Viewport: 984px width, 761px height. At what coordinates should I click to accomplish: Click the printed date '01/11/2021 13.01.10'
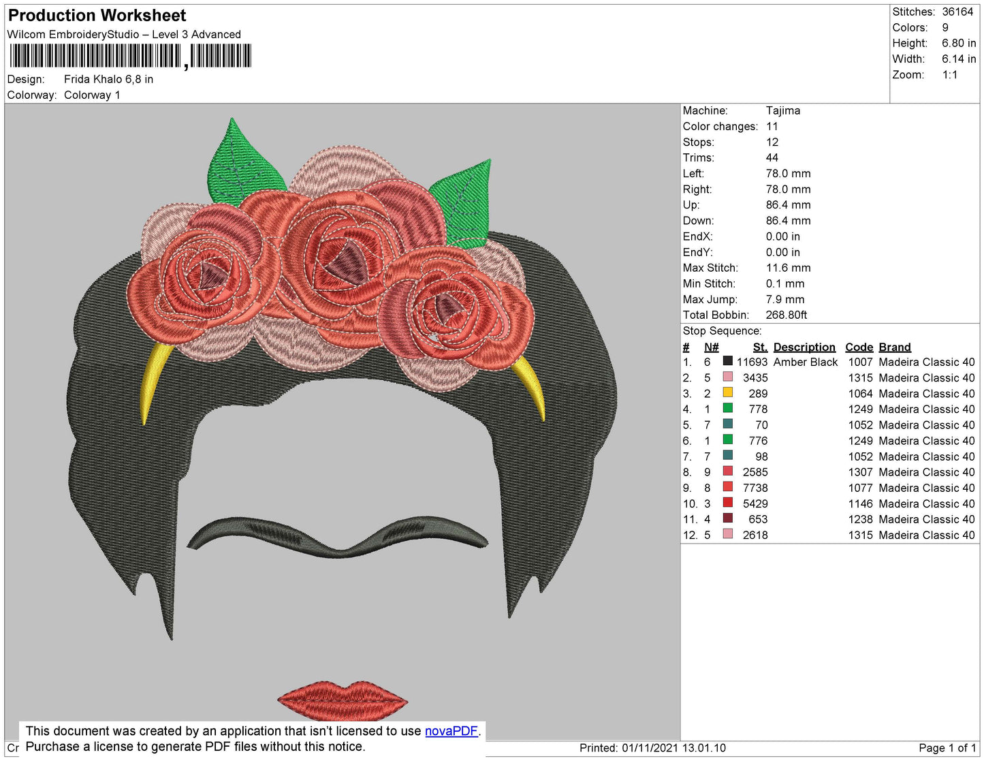click(673, 747)
